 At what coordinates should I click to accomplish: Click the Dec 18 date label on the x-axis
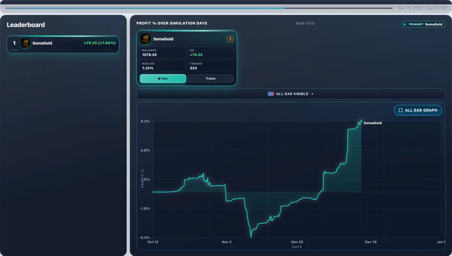pos(371,242)
